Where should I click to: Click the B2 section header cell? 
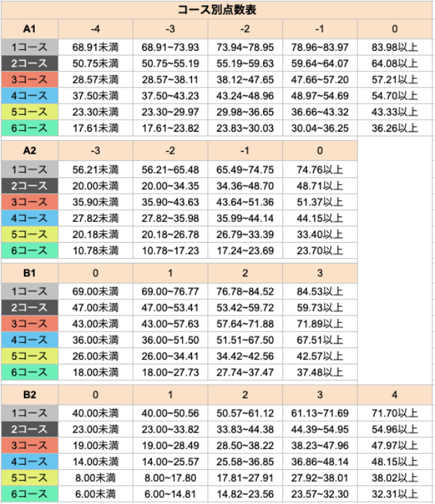[x=29, y=395]
